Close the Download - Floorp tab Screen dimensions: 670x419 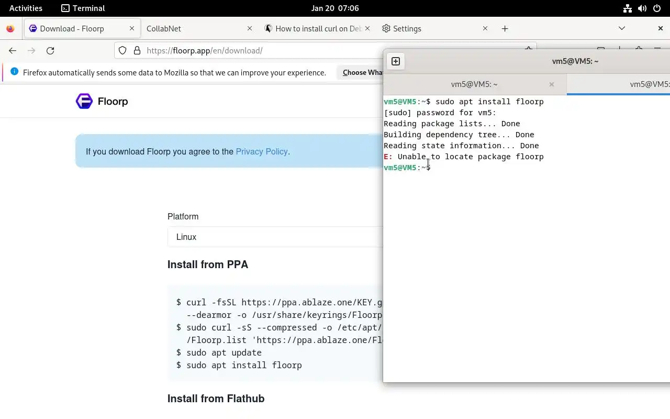click(x=132, y=28)
